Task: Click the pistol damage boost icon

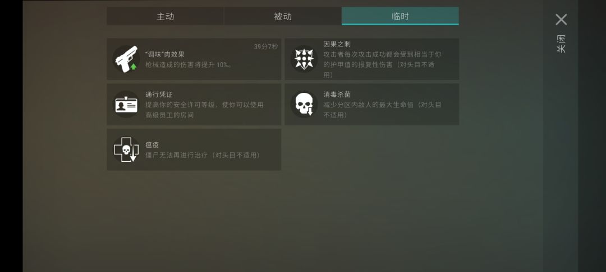Action: 126,59
